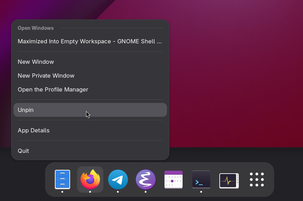The width and height of the screenshot is (303, 201).
Task: Open the Calendar app from the dock
Action: [174, 179]
